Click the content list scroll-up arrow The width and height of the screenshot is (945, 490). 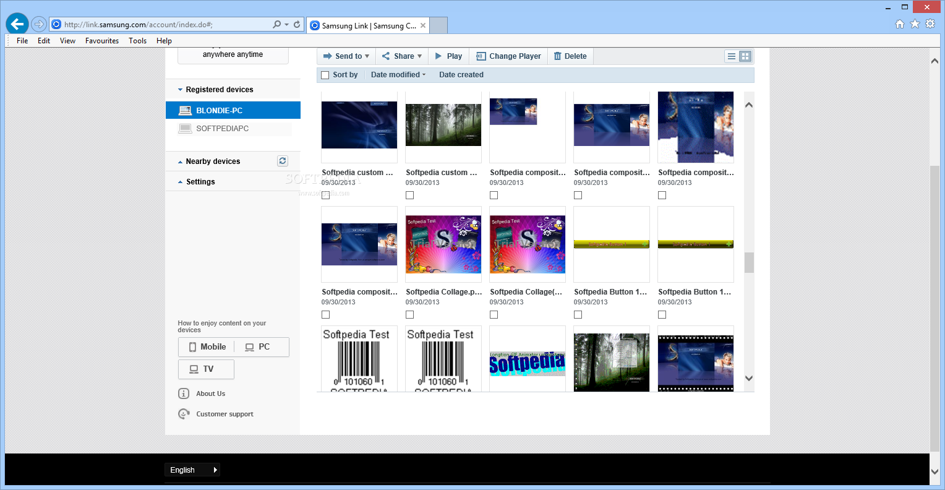749,105
